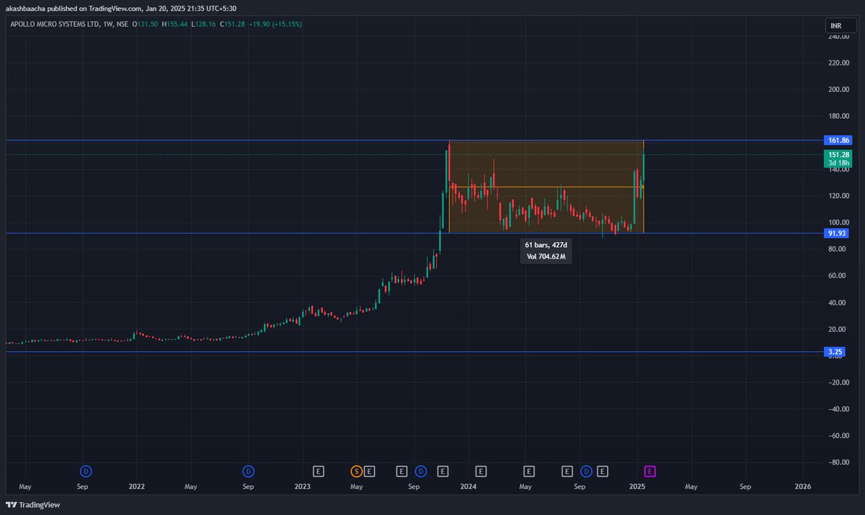
Task: Click the 91.93 price line label
Action: pos(836,233)
